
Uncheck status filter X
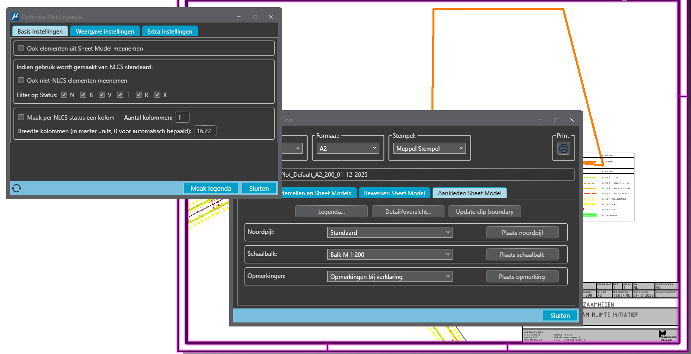pos(157,95)
